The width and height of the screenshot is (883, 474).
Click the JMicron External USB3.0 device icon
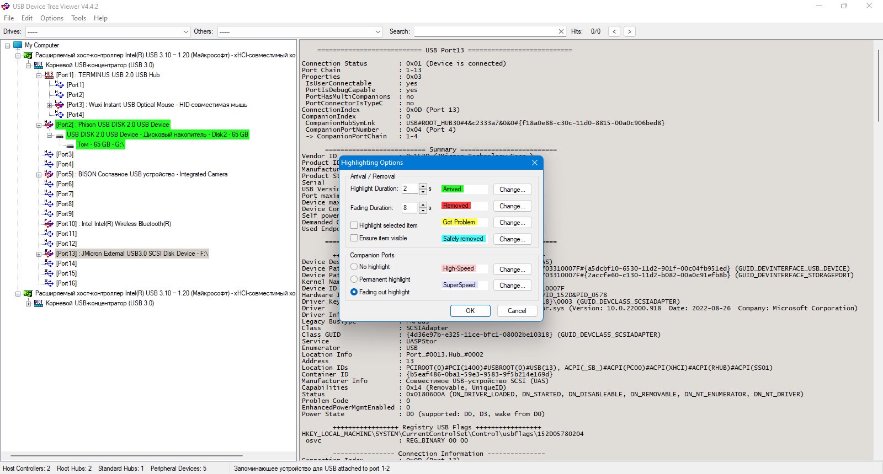coord(49,254)
